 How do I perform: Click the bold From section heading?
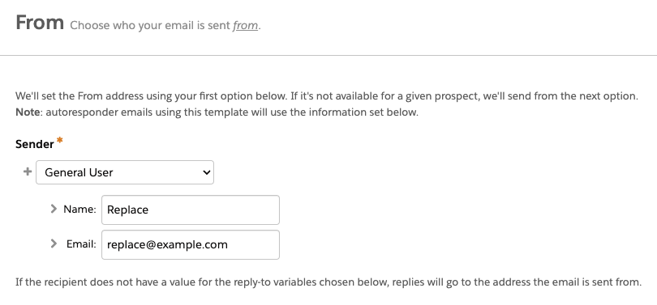pyautogui.click(x=40, y=23)
